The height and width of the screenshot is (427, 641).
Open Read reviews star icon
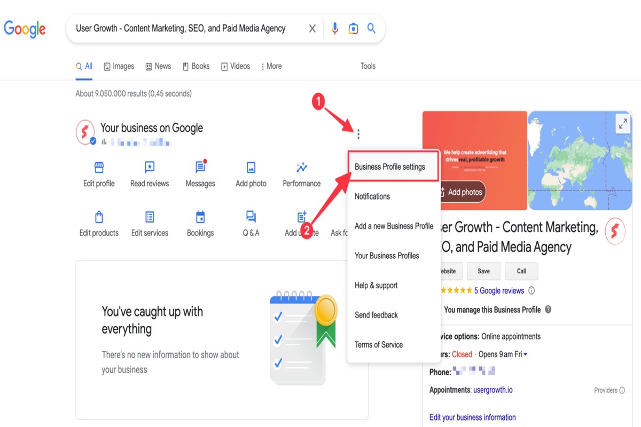click(150, 168)
